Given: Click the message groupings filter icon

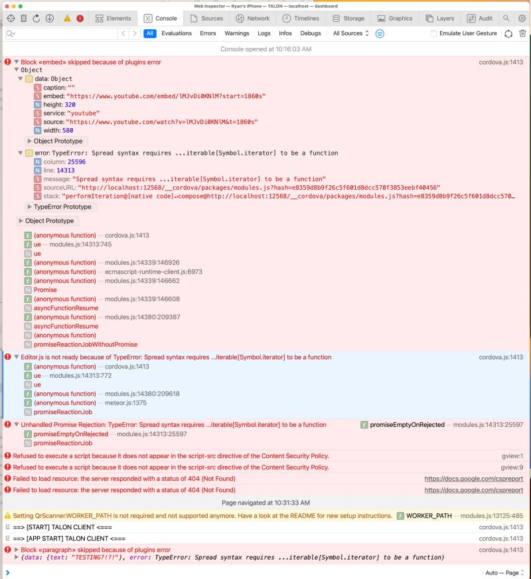Looking at the screenshot, I should click(380, 34).
